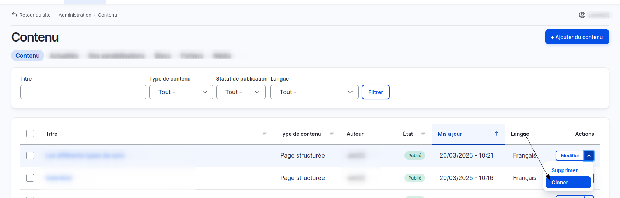Click the Mis à jour ascending arrow icon
This screenshot has width=620, height=198.
click(497, 134)
